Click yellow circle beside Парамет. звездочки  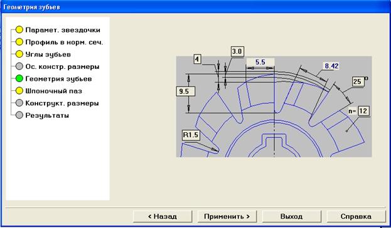pyautogui.click(x=19, y=30)
